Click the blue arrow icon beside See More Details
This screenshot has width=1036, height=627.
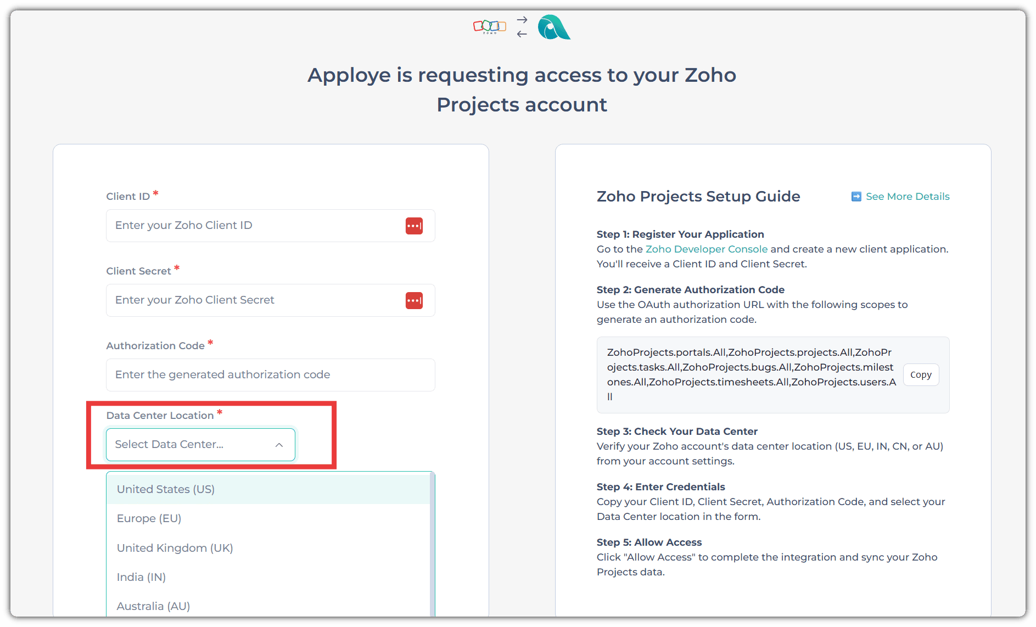tap(856, 197)
